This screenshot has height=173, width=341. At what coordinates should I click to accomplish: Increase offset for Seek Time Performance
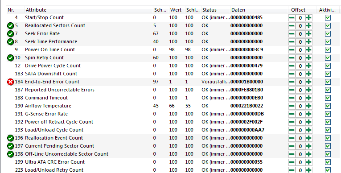tap(308, 42)
